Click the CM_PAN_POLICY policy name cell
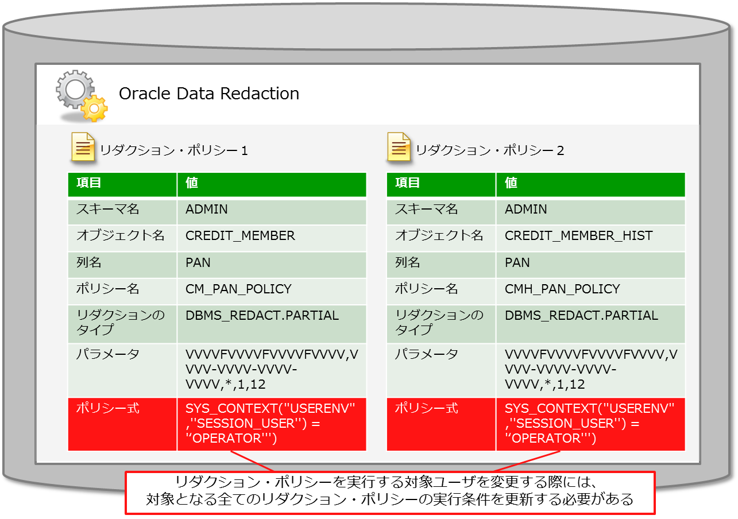 coord(272,291)
